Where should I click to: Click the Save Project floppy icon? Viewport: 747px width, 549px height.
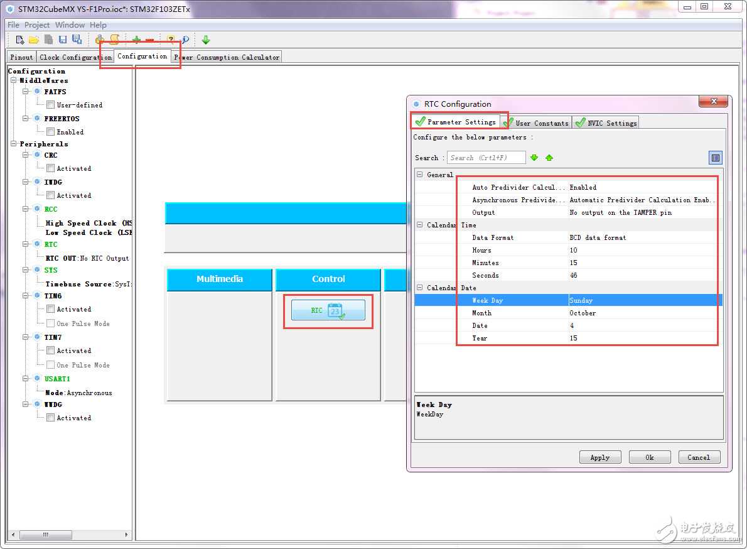coord(62,40)
